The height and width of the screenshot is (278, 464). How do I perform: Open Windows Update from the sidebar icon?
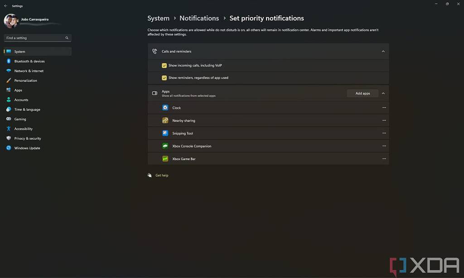tap(8, 148)
